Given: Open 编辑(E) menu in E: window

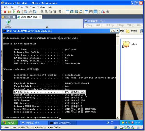Looking at the screenshot, I should coord(100,25).
